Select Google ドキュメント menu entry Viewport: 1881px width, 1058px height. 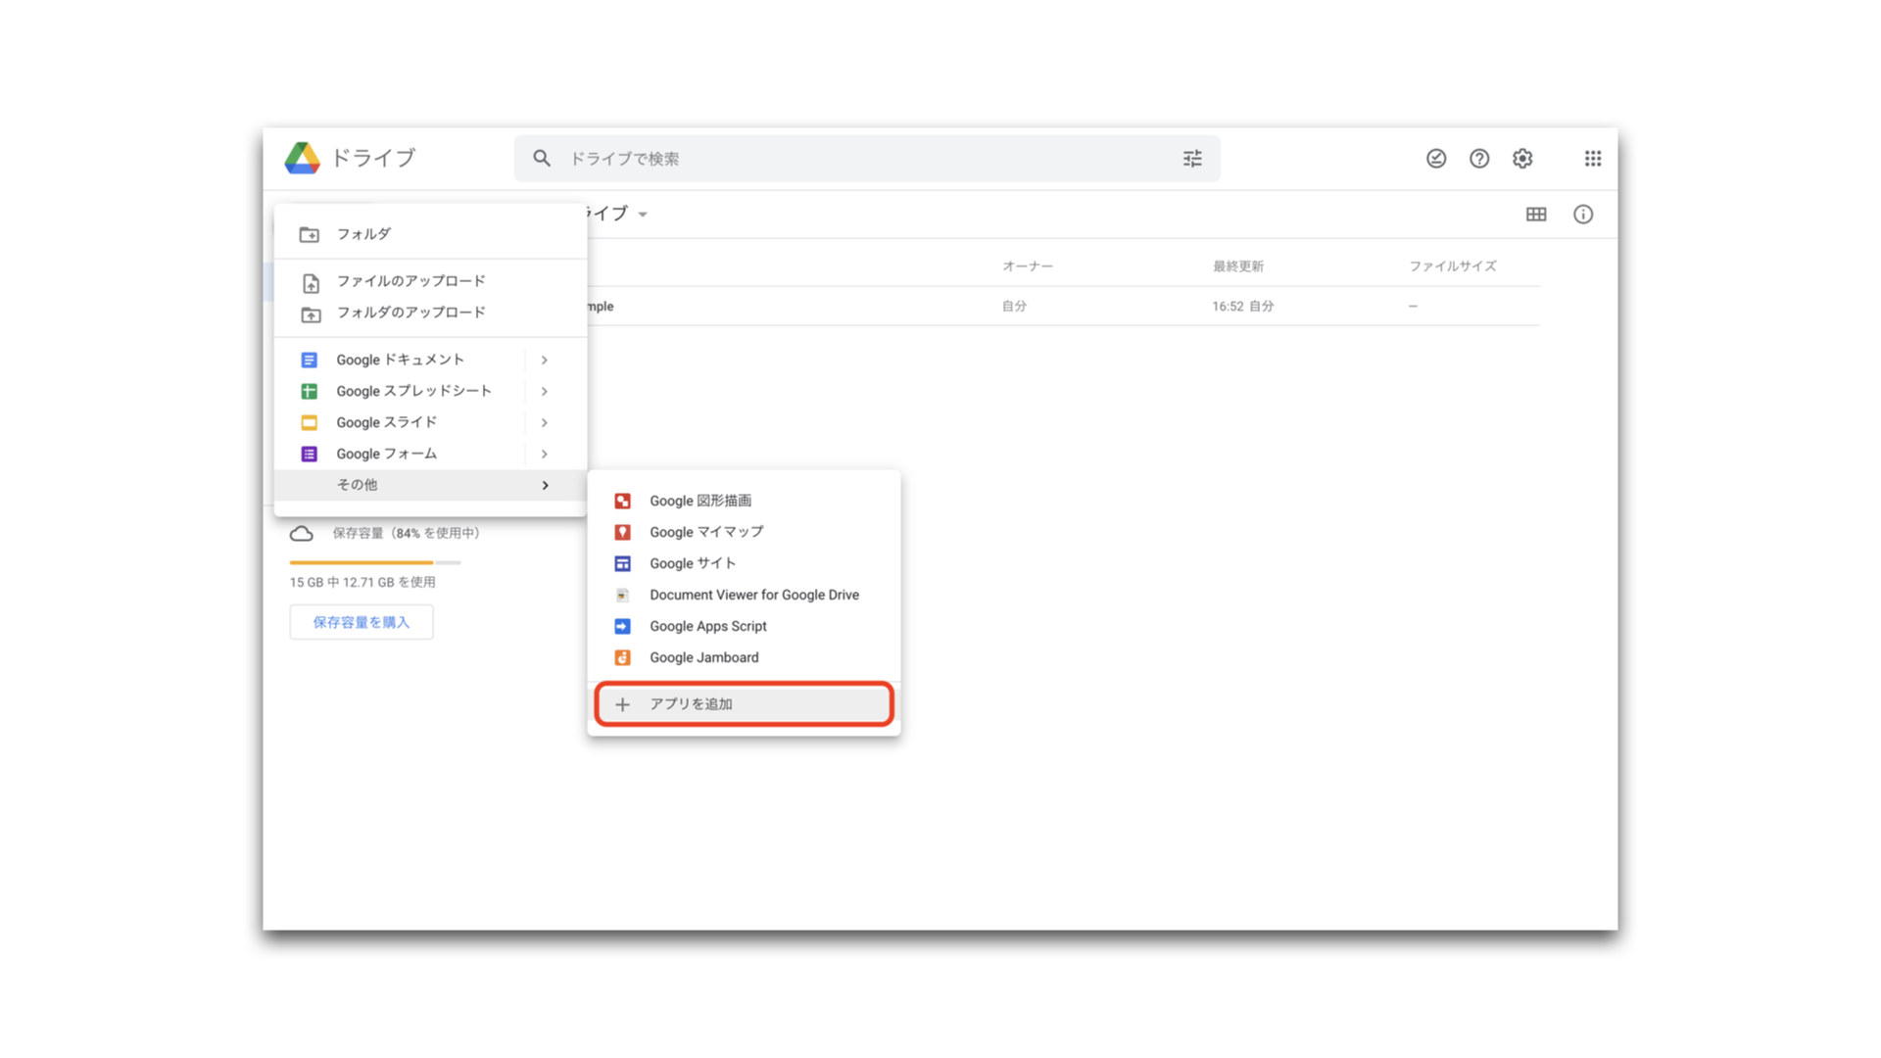(431, 360)
